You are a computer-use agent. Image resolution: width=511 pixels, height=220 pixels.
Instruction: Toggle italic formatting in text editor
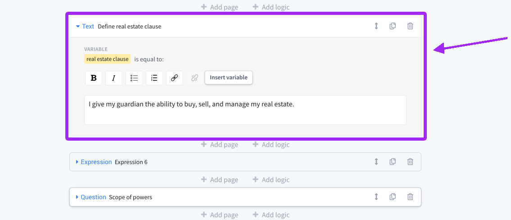tap(113, 78)
